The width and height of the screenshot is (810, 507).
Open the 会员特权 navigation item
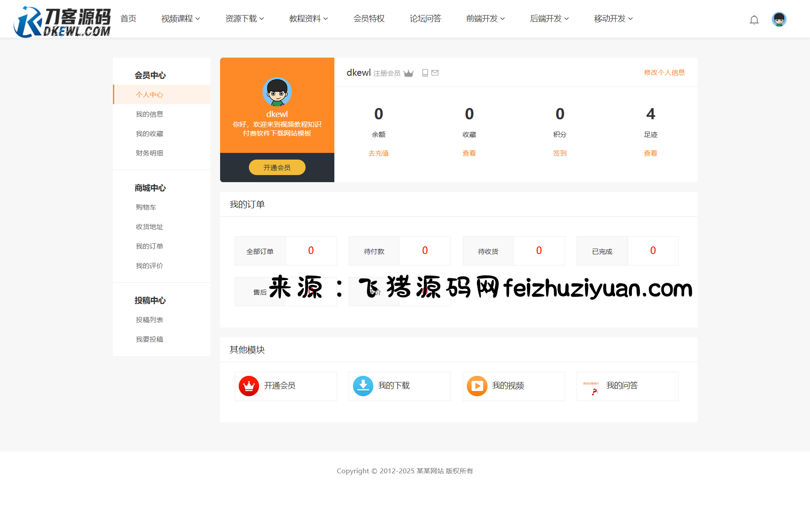click(x=368, y=19)
